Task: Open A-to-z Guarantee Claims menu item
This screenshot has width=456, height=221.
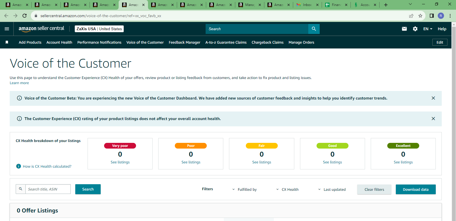Action: pos(226,42)
